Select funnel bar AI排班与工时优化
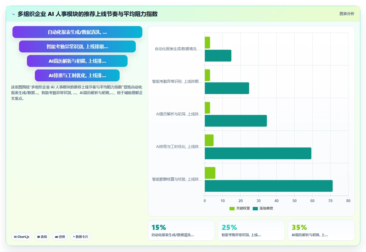 click(77, 75)
